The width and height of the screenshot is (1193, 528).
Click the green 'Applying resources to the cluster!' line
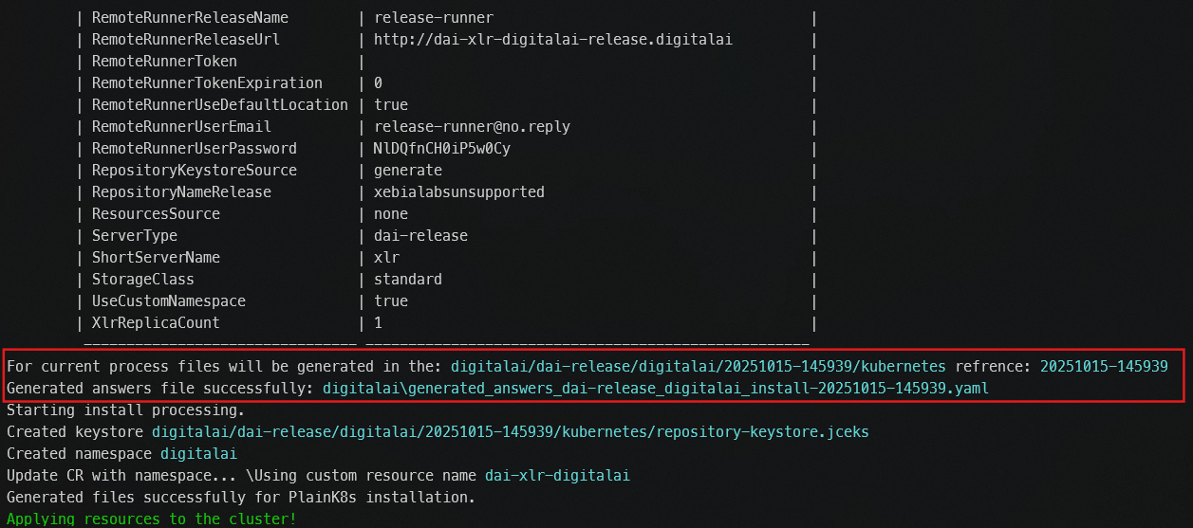(x=152, y=519)
